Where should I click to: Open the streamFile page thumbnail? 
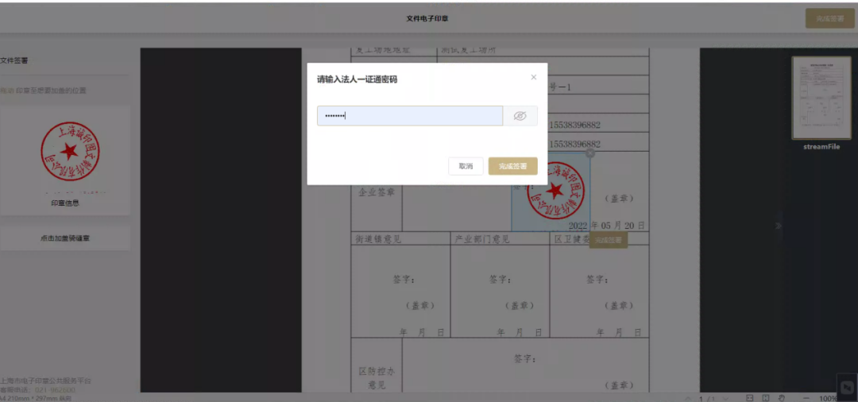[x=821, y=99]
